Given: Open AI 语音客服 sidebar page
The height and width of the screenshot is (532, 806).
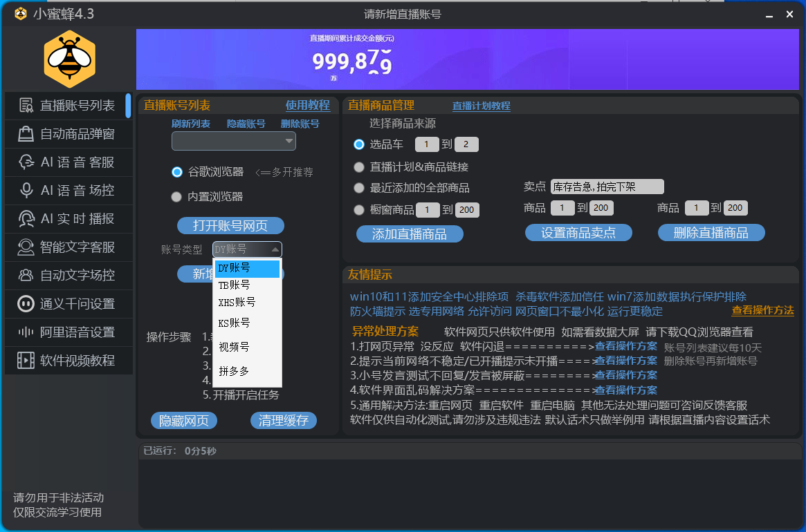Looking at the screenshot, I should pyautogui.click(x=69, y=162).
